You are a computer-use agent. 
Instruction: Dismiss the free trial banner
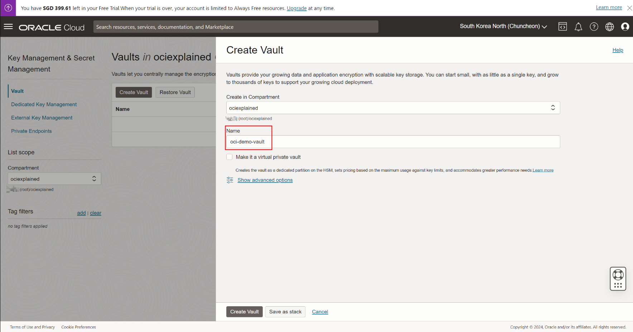629,8
